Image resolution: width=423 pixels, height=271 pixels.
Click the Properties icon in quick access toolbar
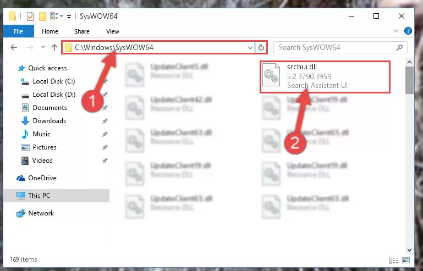30,16
